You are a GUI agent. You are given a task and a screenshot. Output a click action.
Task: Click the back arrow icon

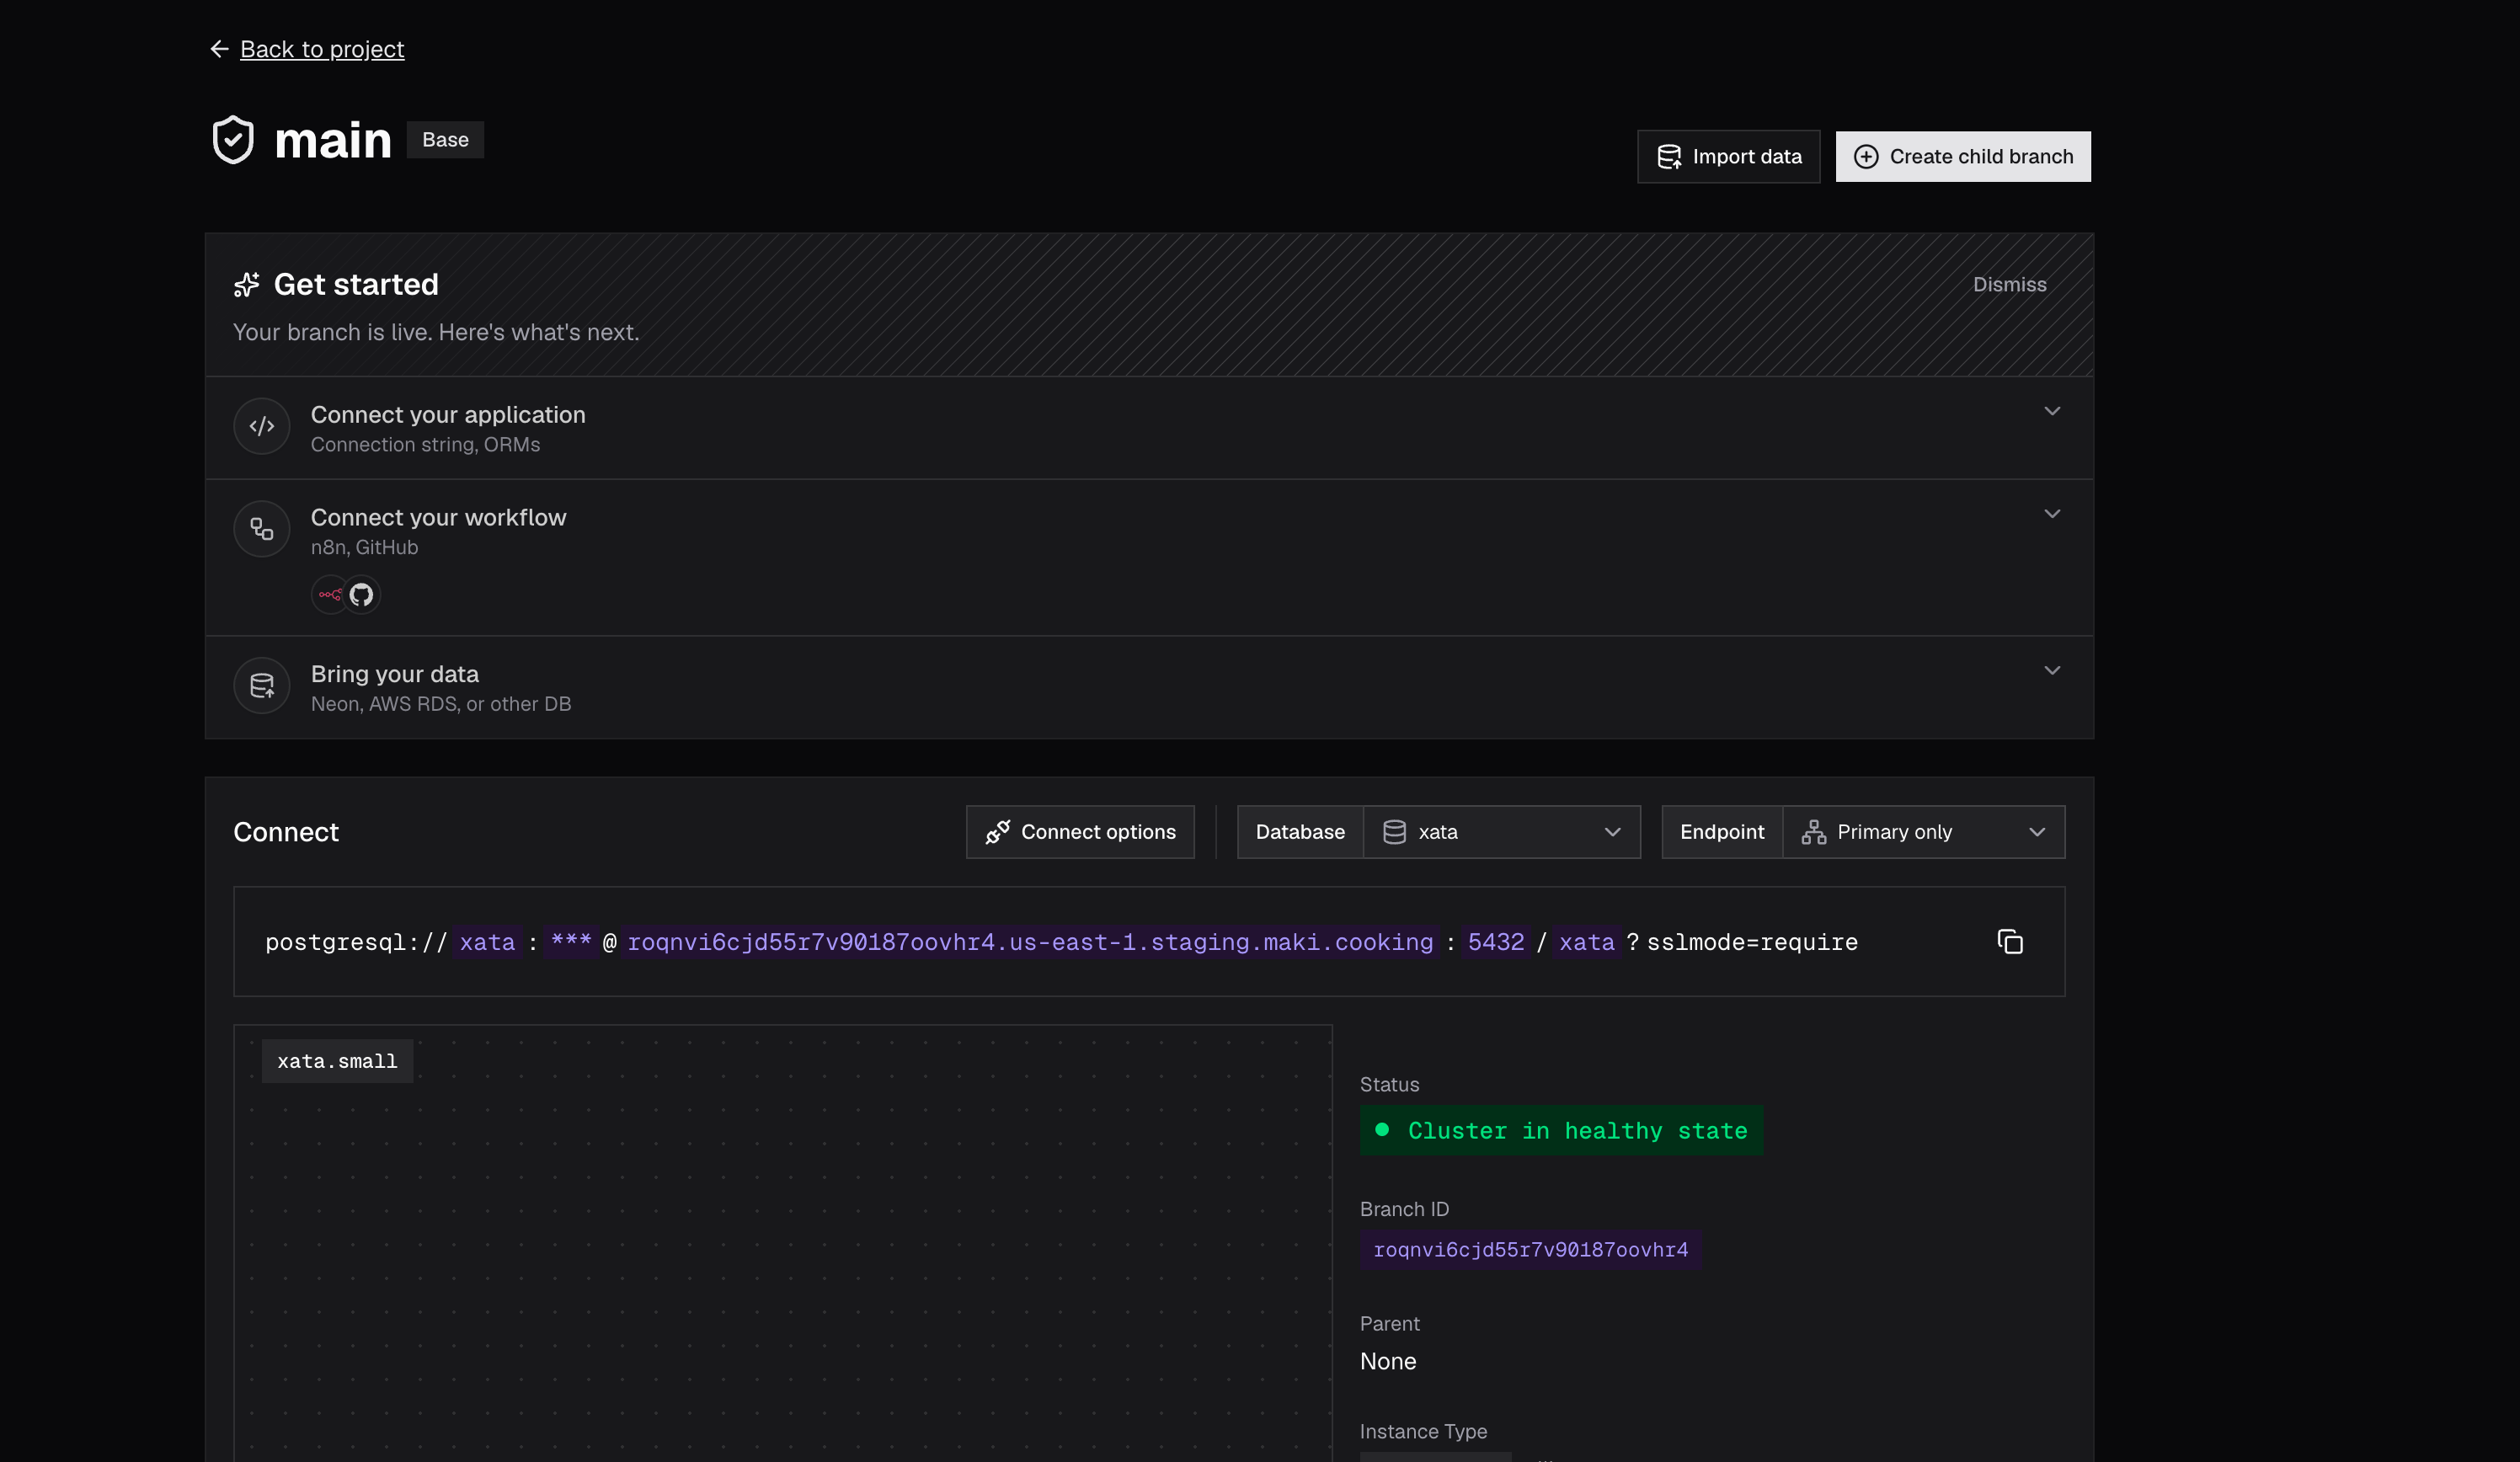[x=219, y=49]
